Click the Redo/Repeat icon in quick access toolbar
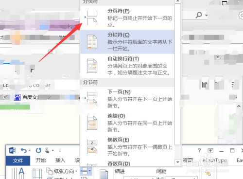 [38, 150]
